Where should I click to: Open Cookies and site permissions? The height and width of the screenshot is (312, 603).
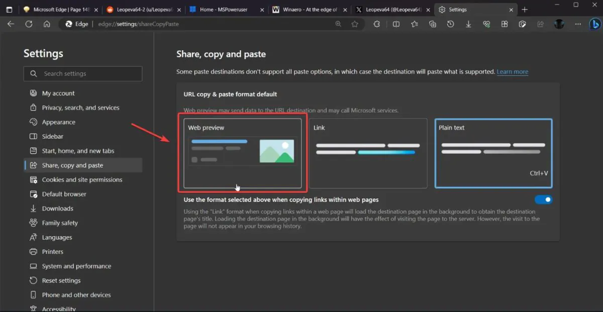83,179
